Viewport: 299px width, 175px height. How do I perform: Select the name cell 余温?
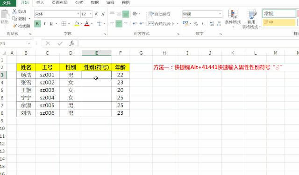pyautogui.click(x=26, y=105)
